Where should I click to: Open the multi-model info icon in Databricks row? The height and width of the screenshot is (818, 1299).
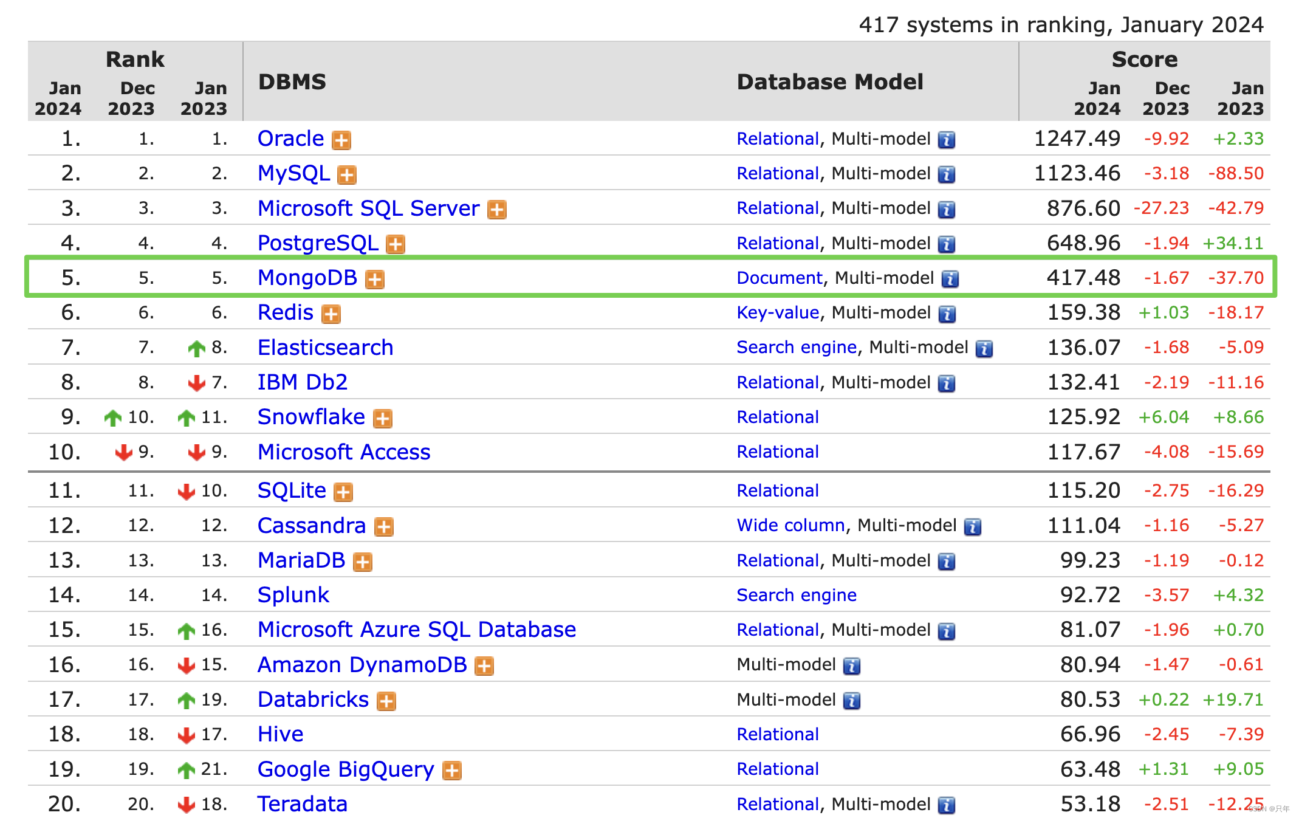(852, 701)
